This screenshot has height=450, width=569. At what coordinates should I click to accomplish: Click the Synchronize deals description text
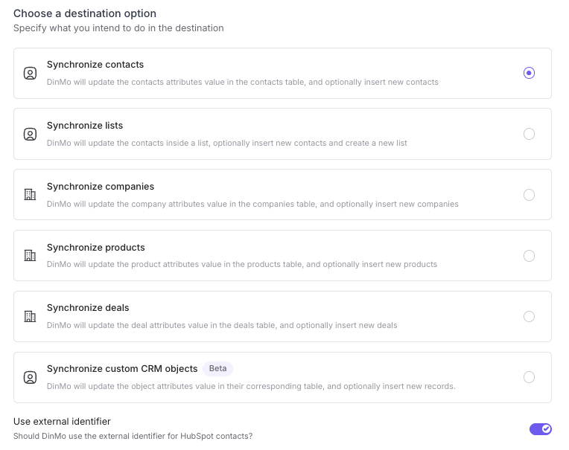coord(222,325)
